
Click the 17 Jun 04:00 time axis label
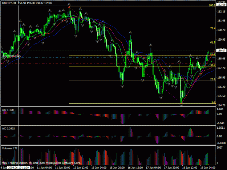153,168
